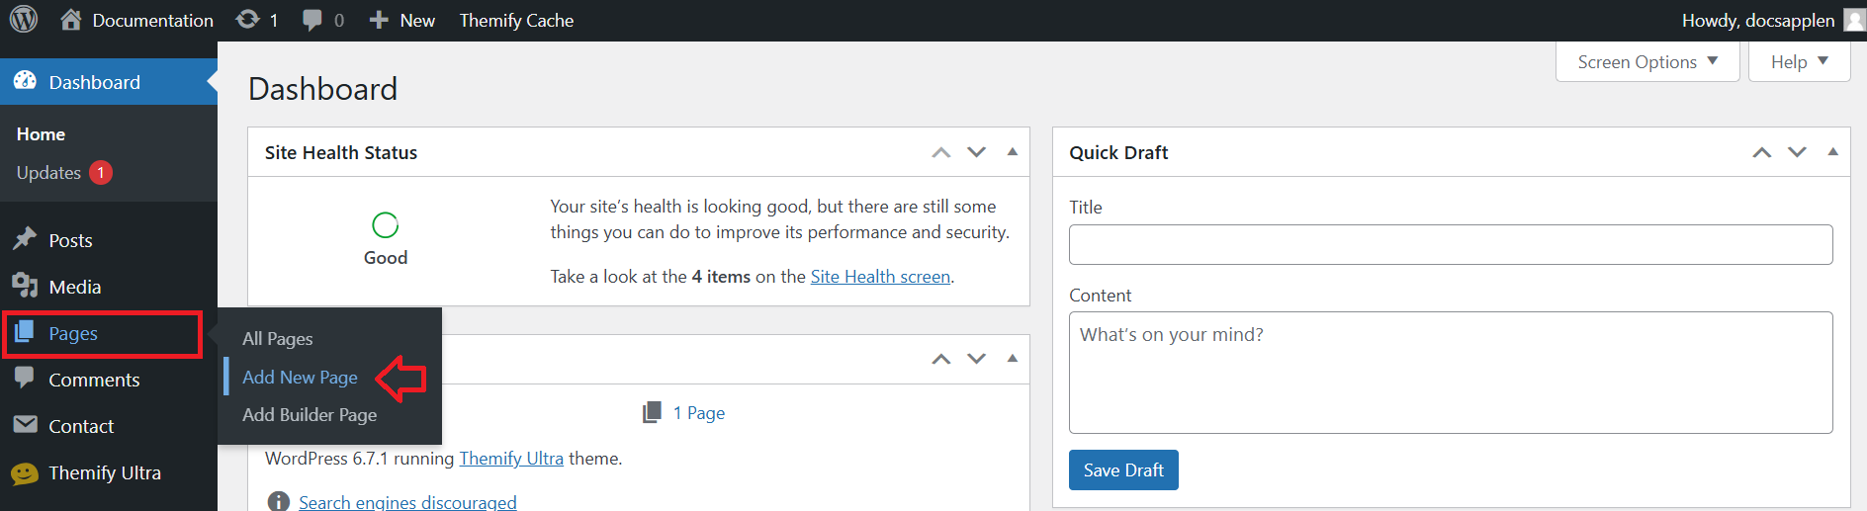The width and height of the screenshot is (1867, 511).
Task: Open Media library sidebar icon
Action: (x=25, y=287)
